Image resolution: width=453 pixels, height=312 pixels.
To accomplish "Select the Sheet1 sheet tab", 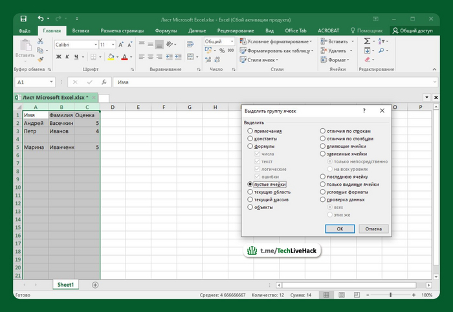I will click(65, 285).
